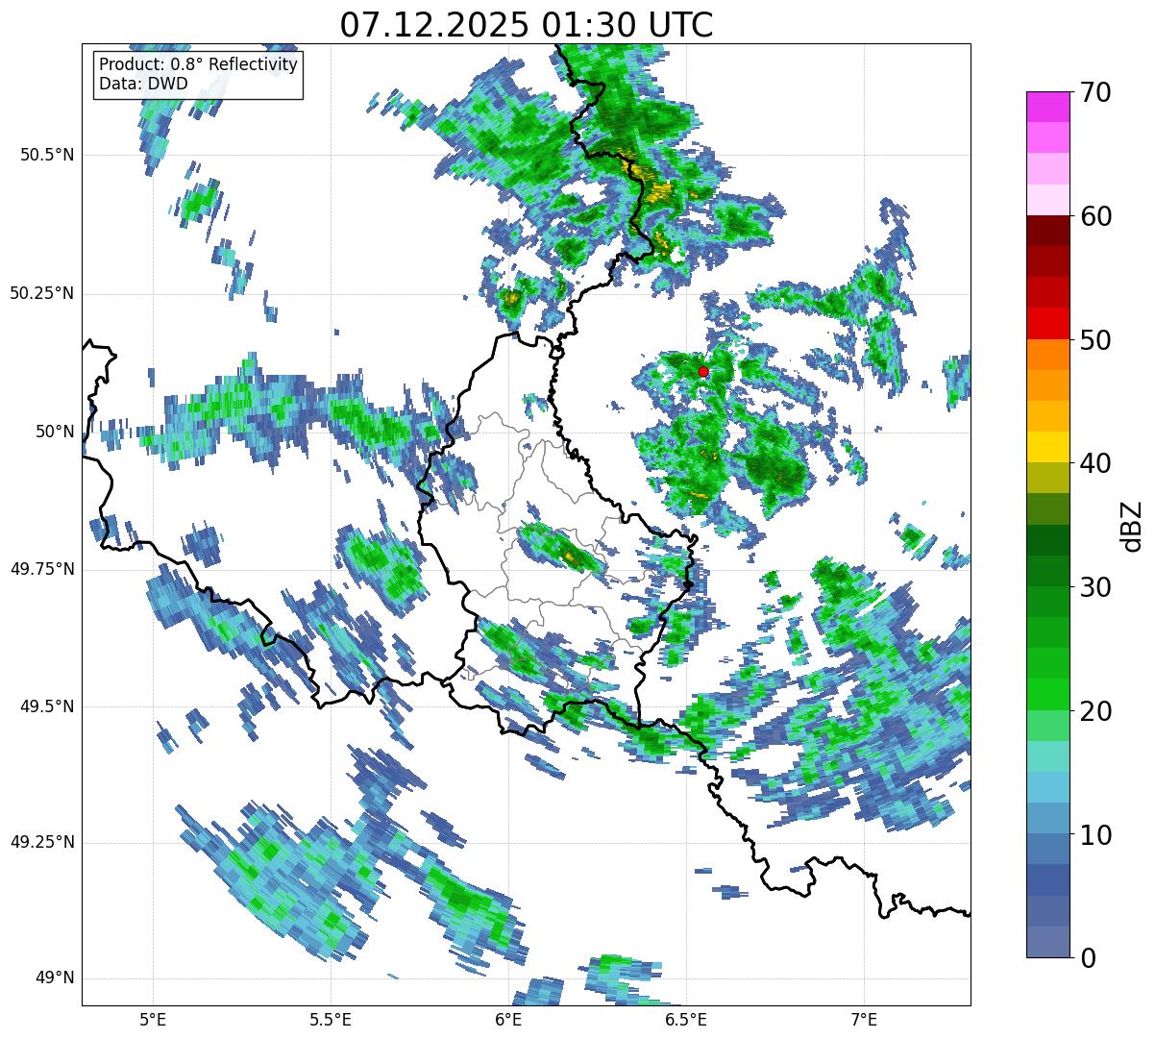Click the 5.5°E longitude tick label
This screenshot has height=1039, width=1155.
coord(331,1019)
